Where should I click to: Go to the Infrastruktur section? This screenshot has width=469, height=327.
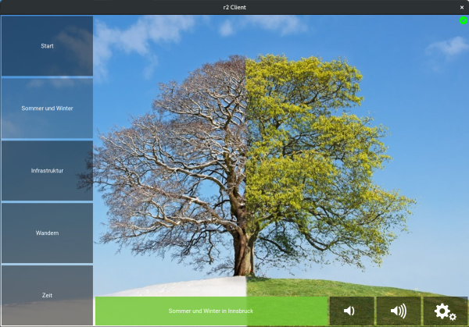click(x=47, y=170)
